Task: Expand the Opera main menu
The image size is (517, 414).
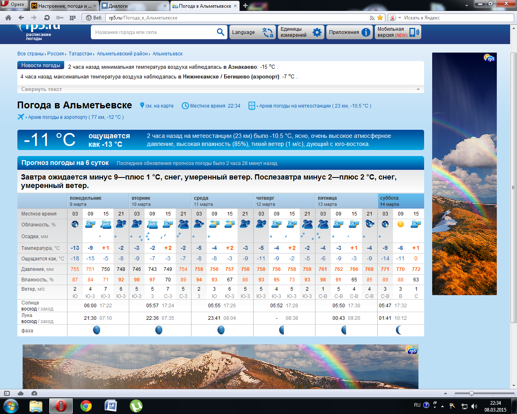Action: coord(14,5)
